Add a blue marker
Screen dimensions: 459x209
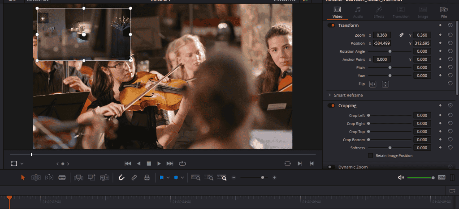[x=176, y=178]
